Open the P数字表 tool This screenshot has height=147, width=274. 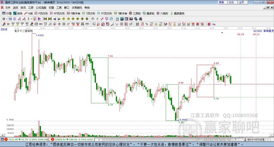(73, 13)
